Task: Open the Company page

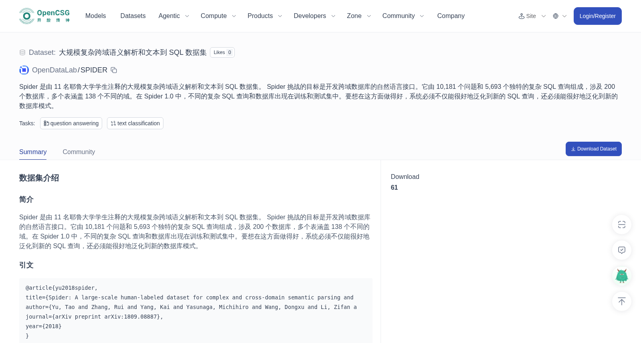Action: 451,16
